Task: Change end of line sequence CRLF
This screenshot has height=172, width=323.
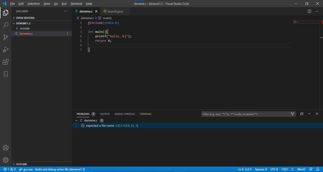Action: tap(285, 169)
